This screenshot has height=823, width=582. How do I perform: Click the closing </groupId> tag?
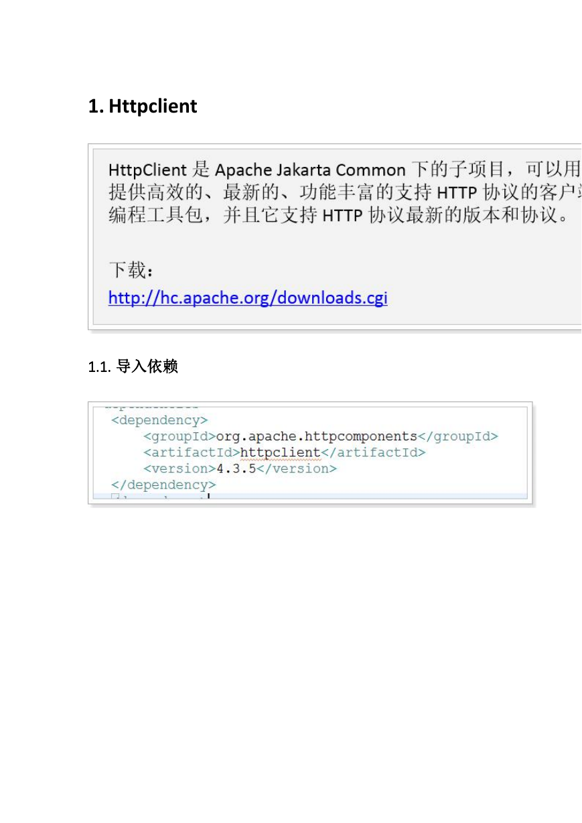click(458, 436)
